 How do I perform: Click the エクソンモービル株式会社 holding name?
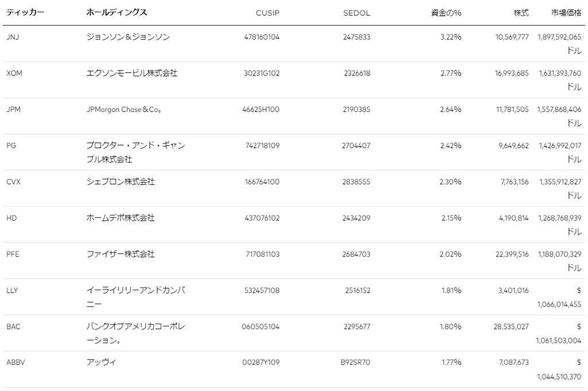(x=127, y=73)
